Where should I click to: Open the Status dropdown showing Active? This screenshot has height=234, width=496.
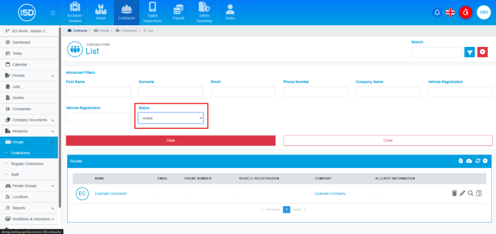[171, 118]
